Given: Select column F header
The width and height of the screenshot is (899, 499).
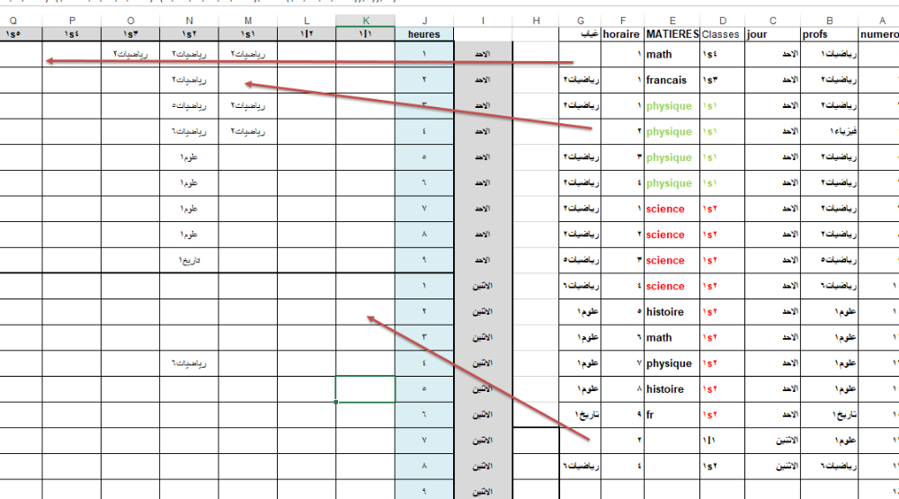Looking at the screenshot, I should pyautogui.click(x=623, y=21).
